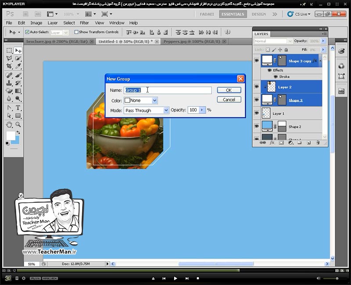This screenshot has width=351, height=285.
Task: Open the Opacity slider arrow in New Group
Action: coord(202,110)
